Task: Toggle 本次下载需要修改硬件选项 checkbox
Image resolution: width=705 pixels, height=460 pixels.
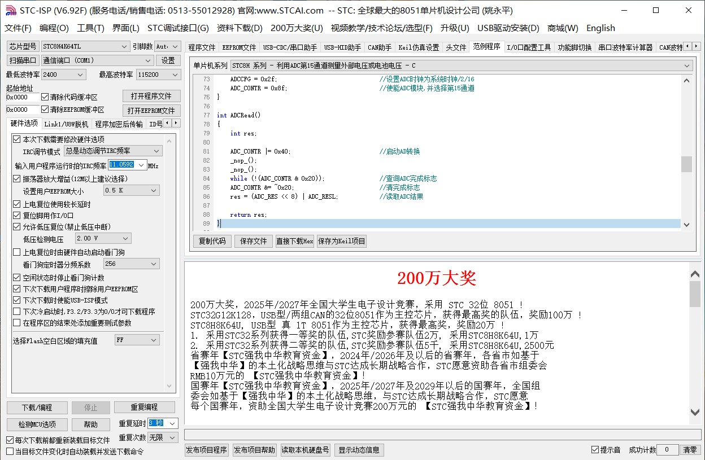Action: [17, 139]
